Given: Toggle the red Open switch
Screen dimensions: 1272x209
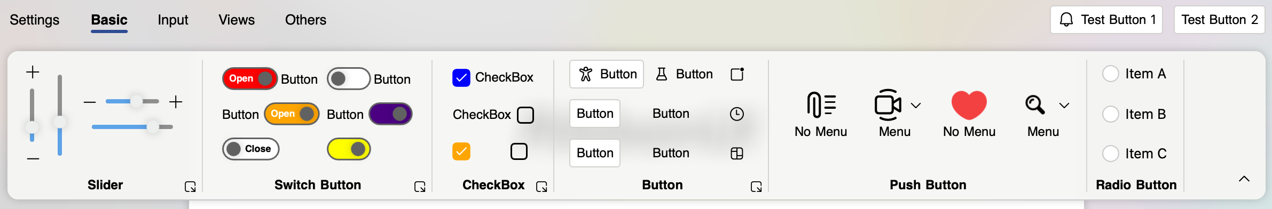Looking at the screenshot, I should pos(250,78).
